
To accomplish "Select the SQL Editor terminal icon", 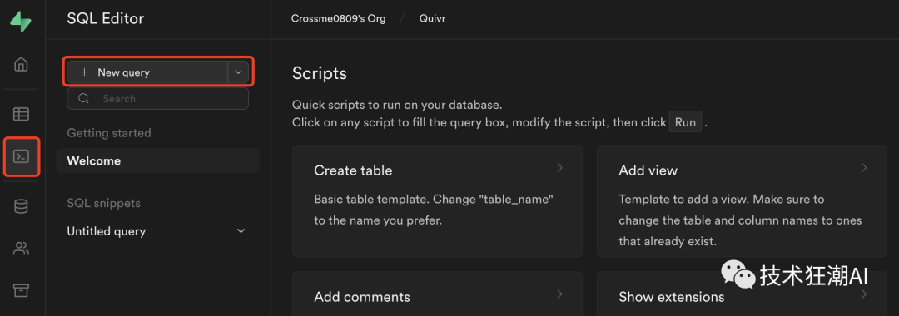I will pos(21,156).
